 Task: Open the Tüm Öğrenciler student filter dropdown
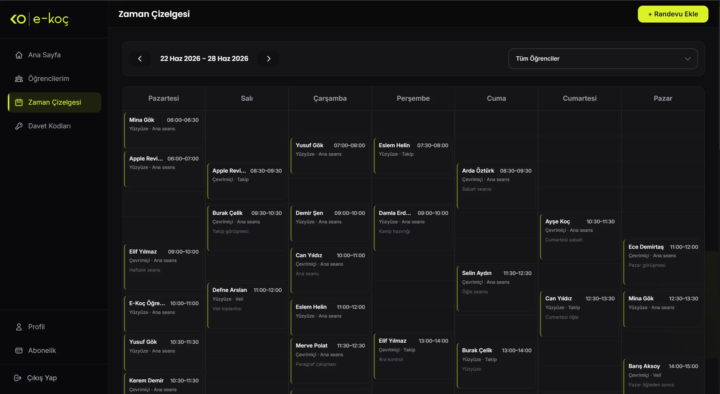click(603, 59)
